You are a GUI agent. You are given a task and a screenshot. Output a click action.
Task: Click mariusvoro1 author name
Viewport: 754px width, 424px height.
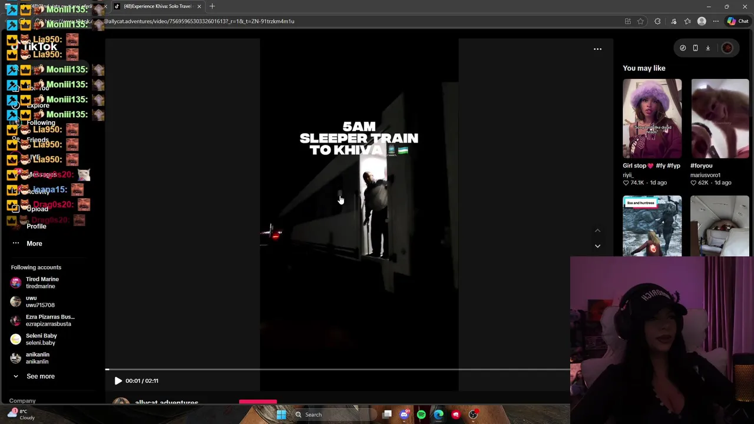tap(705, 175)
